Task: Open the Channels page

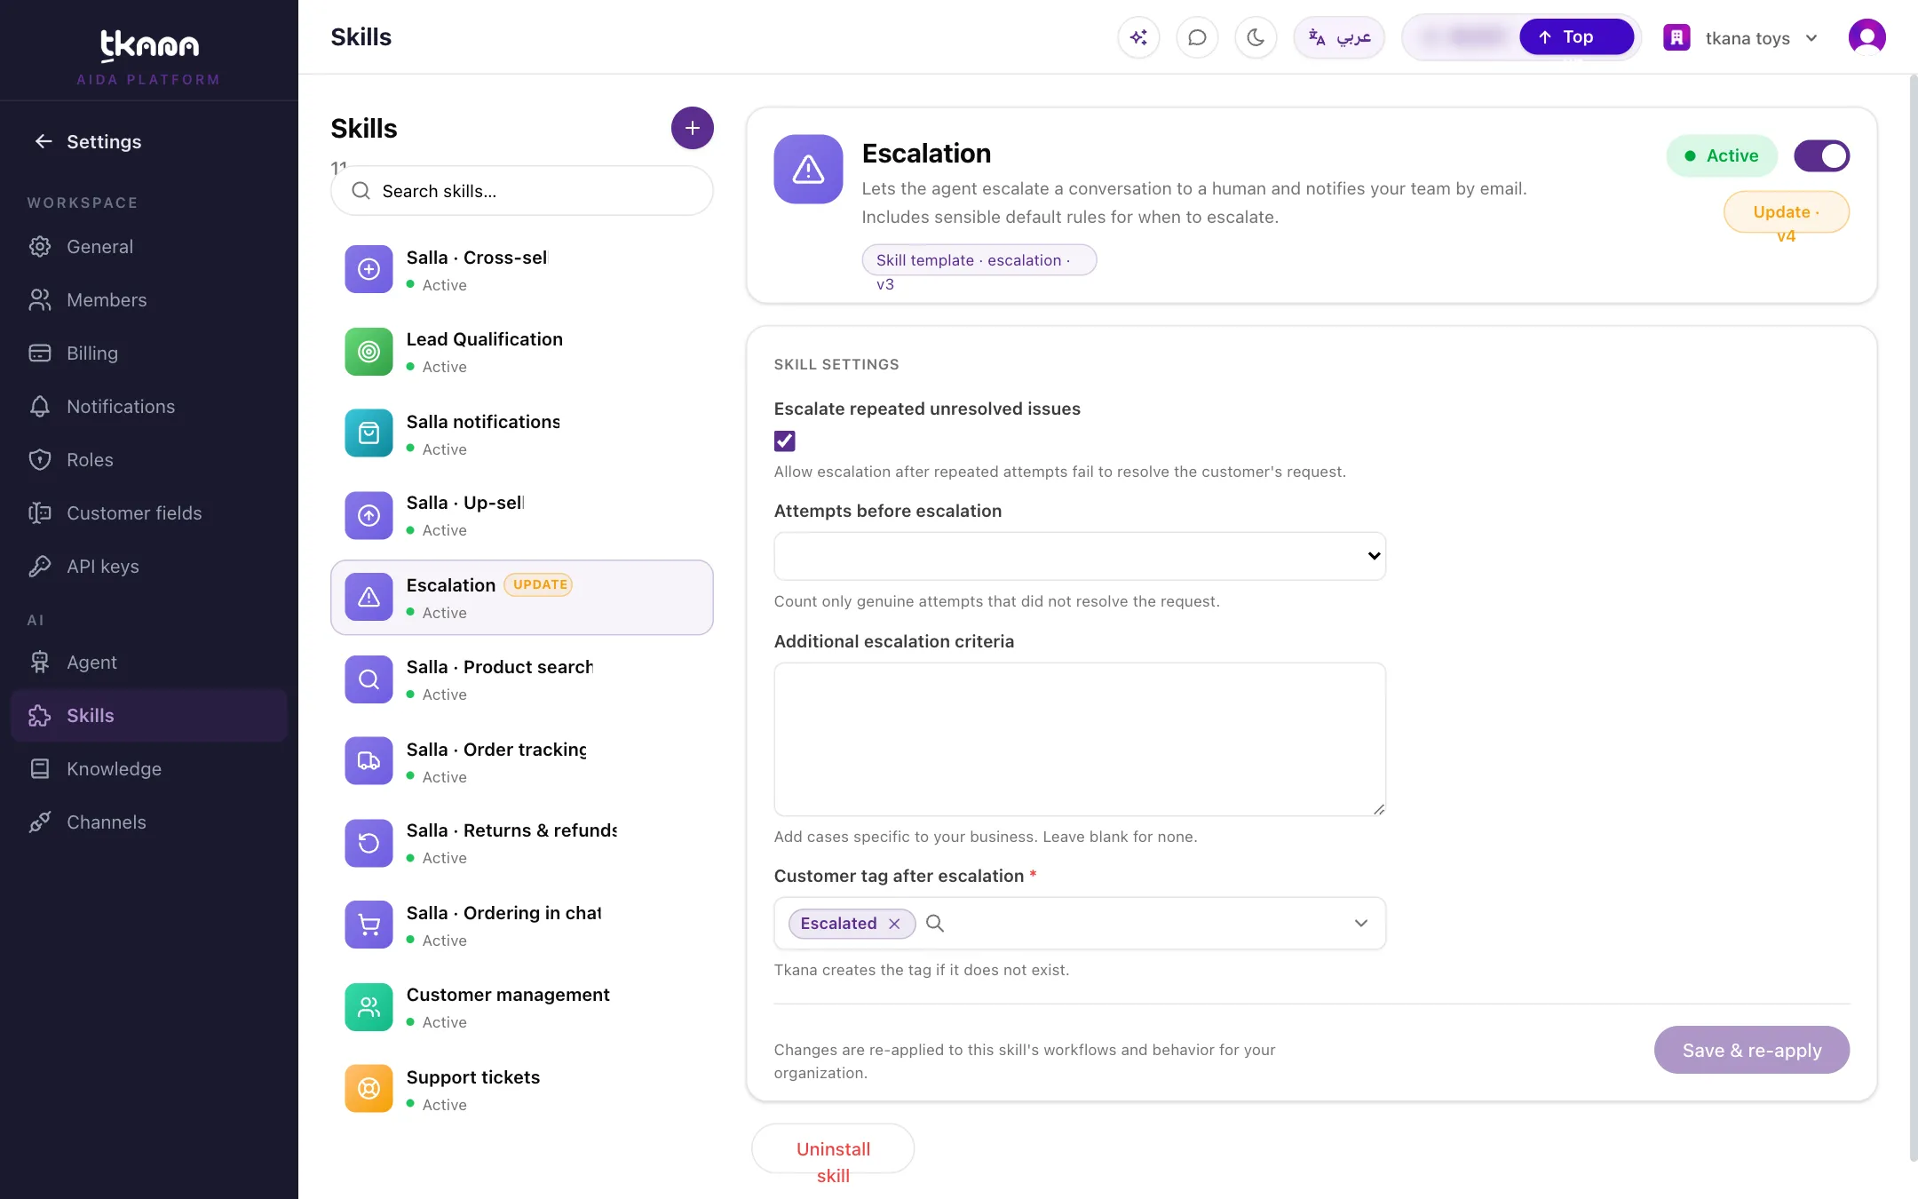Action: point(149,822)
